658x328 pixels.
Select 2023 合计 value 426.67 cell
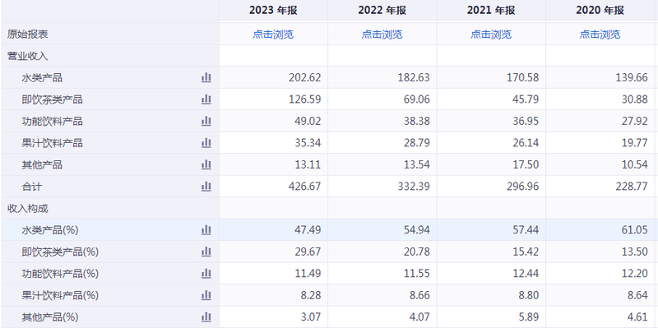(273, 187)
